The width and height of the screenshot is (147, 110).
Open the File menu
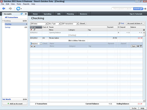tap(2, 4)
